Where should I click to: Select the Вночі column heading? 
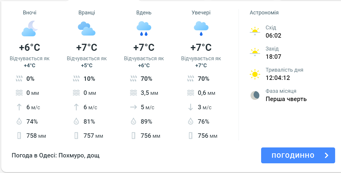30,13
